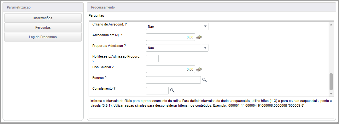Viewport: 339px width, 124px height.
Task: Select the Perguntas button in left panel
Action: coord(43,28)
